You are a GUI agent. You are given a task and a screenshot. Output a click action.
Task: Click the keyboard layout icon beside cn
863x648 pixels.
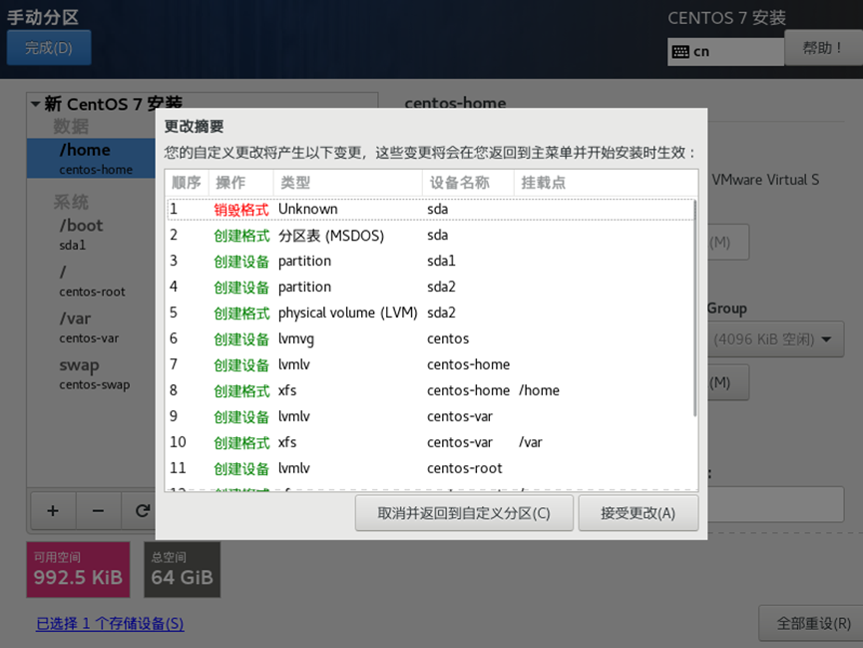coord(680,52)
